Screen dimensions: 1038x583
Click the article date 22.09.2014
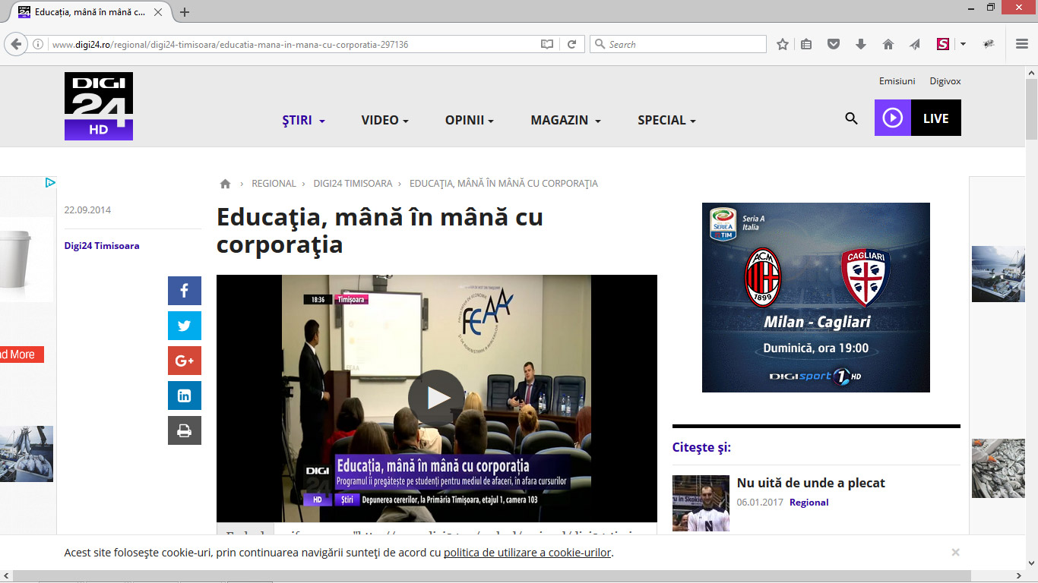pos(87,210)
